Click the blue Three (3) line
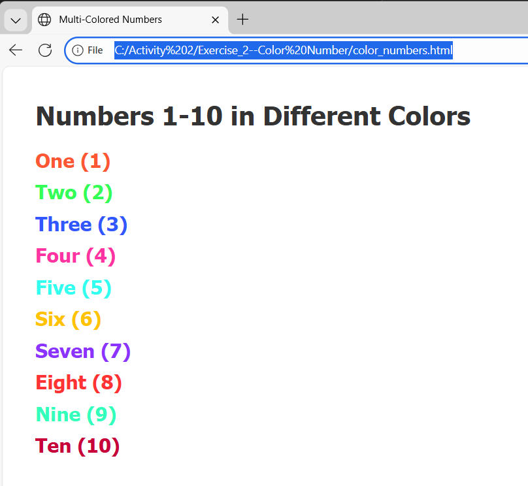Image resolution: width=528 pixels, height=486 pixels. click(x=81, y=225)
